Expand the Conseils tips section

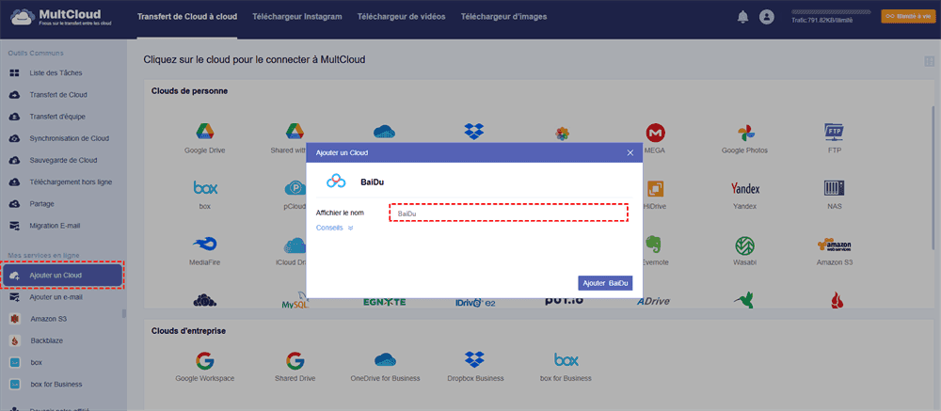point(334,228)
